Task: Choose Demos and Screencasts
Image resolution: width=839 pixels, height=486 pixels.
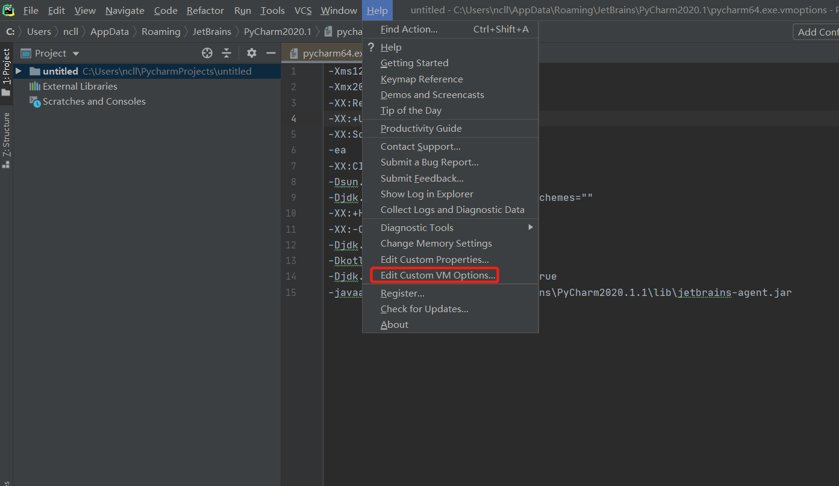Action: 450,95
